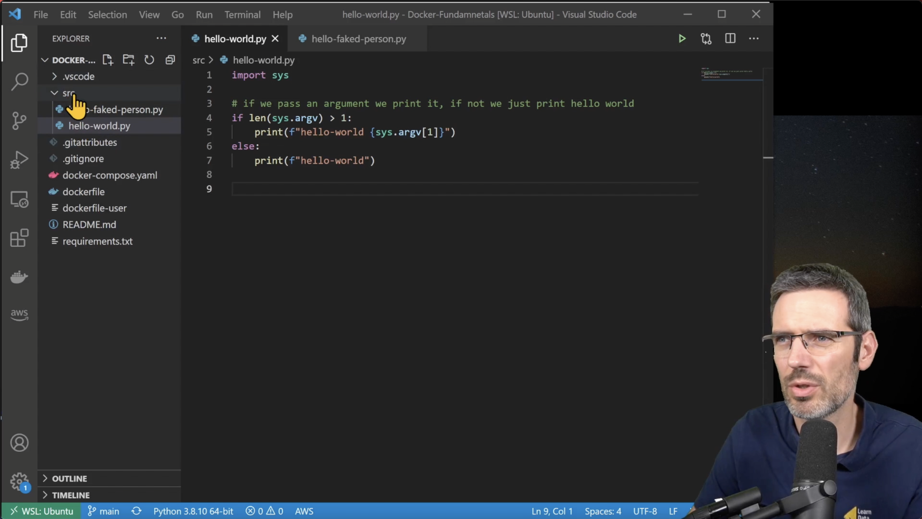The image size is (922, 519).
Task: Select Python 3.8.10 64-bit interpreter
Action: point(193,511)
